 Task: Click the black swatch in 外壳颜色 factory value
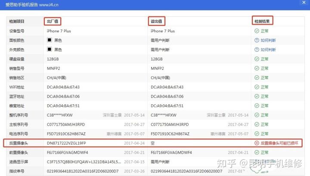[x=50, y=50]
